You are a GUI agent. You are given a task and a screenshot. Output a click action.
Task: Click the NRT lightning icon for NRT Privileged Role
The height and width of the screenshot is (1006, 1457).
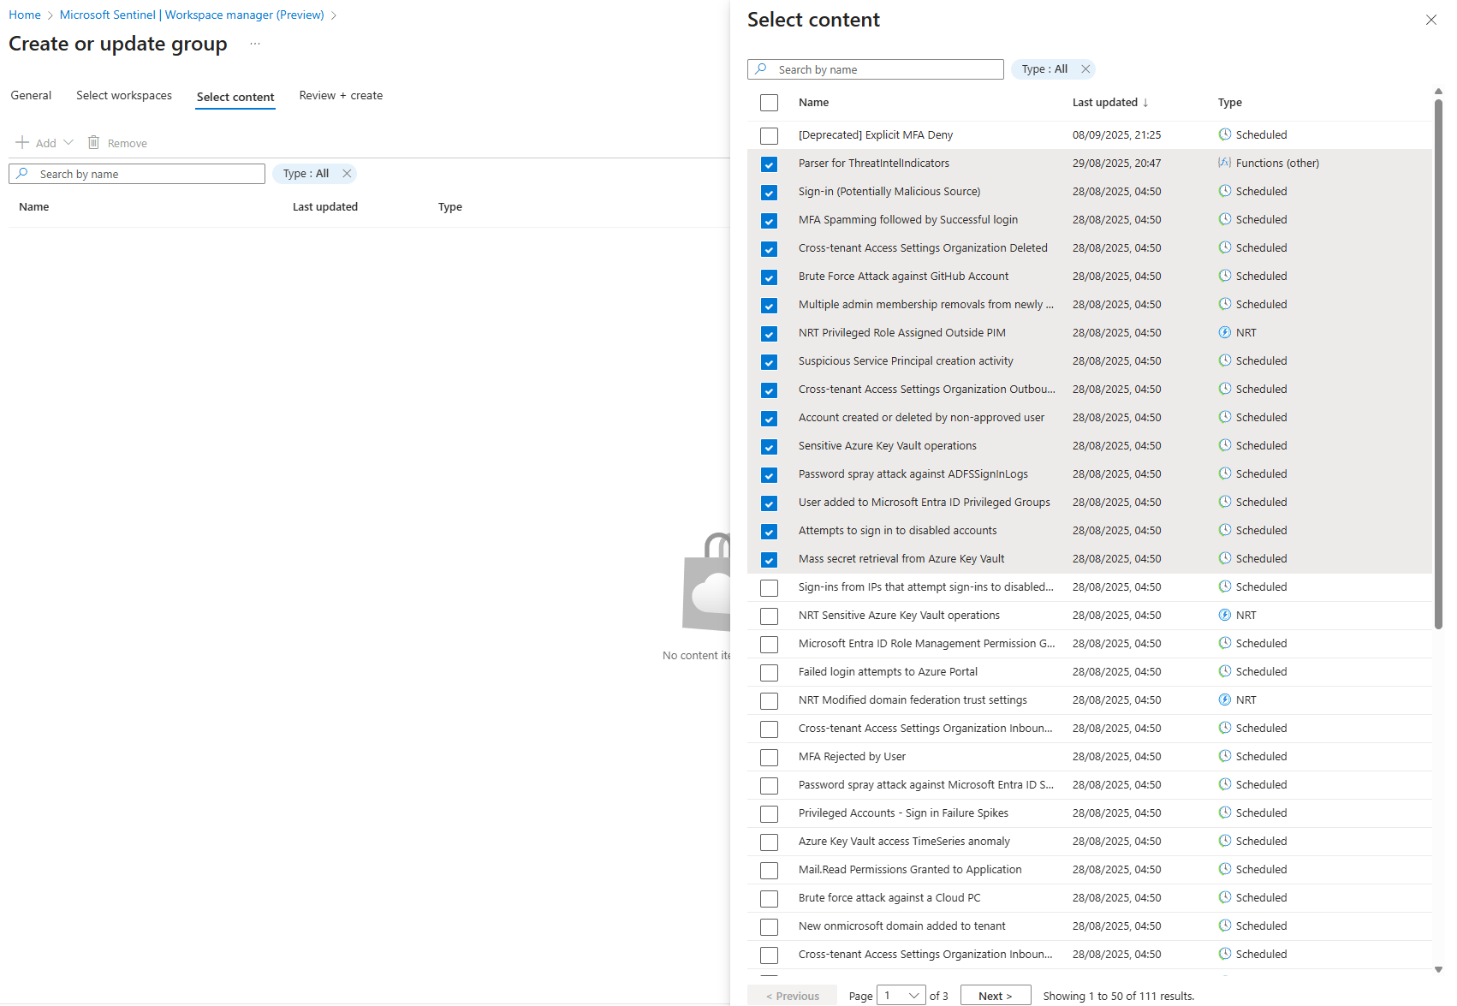(1224, 332)
